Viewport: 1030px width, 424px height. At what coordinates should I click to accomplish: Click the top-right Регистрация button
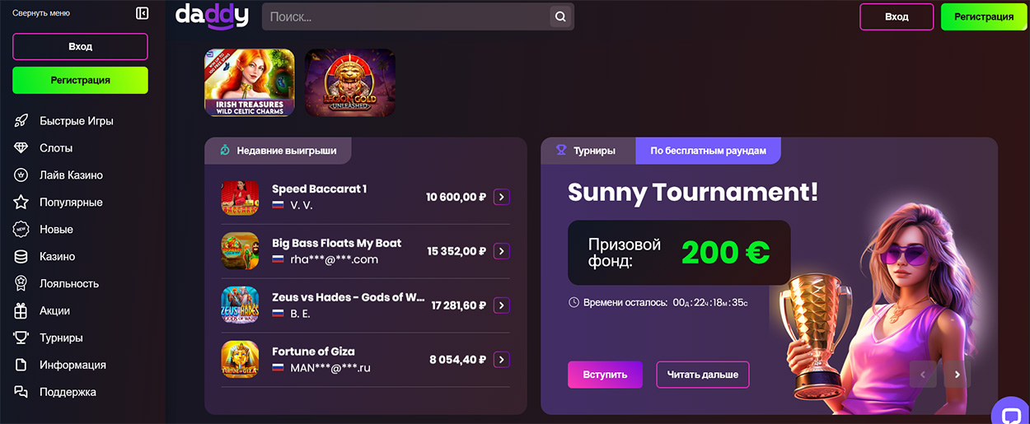pos(983,16)
